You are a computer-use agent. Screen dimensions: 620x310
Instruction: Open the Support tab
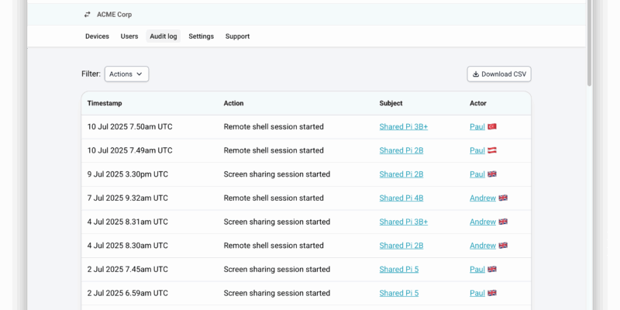tap(237, 36)
